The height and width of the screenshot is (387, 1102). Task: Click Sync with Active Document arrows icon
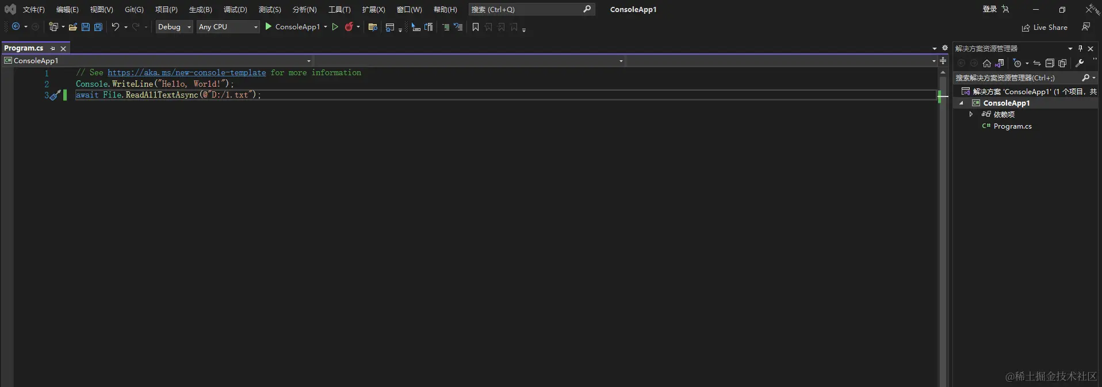pyautogui.click(x=1037, y=63)
